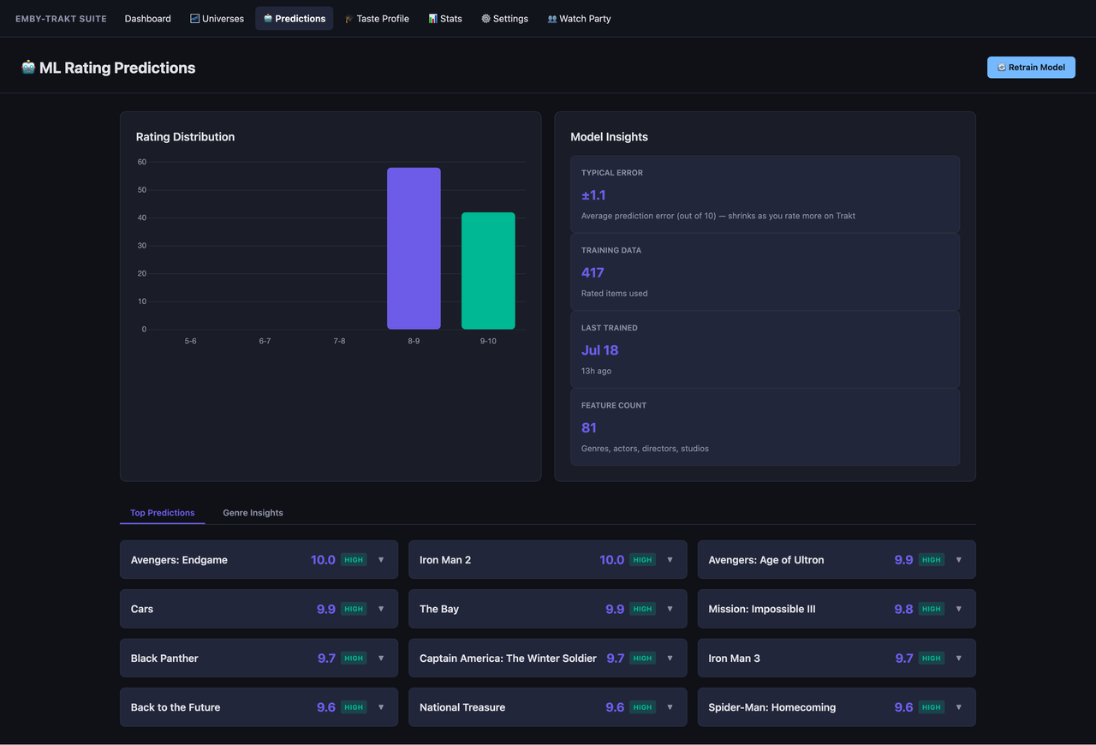Click the Feature Count value 81
The height and width of the screenshot is (745, 1096).
(589, 427)
